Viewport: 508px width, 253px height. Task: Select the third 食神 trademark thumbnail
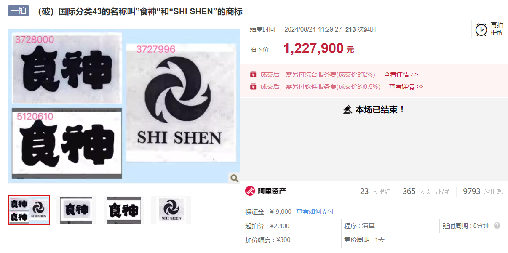coord(123,210)
